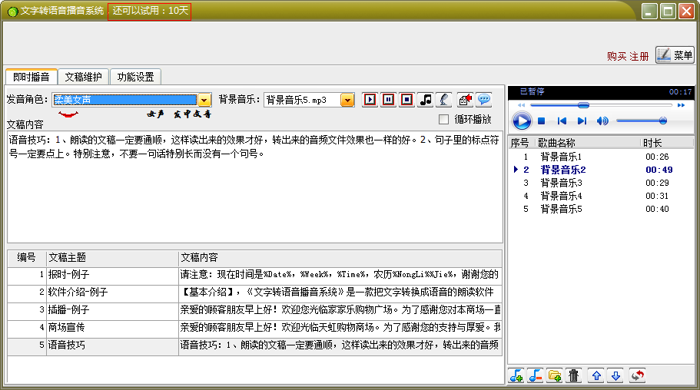Click the microphone icon

pos(444,100)
